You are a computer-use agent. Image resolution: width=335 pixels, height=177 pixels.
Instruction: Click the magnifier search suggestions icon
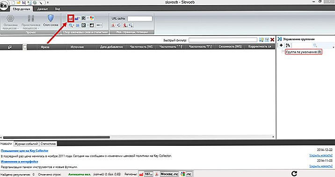tap(71, 25)
